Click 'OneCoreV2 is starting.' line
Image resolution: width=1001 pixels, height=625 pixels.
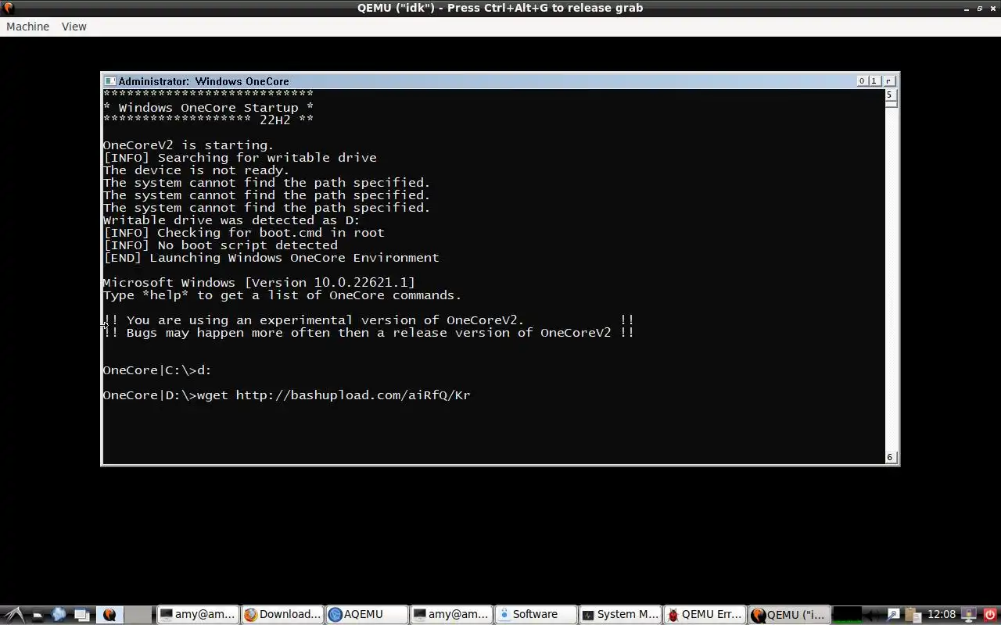click(x=188, y=145)
